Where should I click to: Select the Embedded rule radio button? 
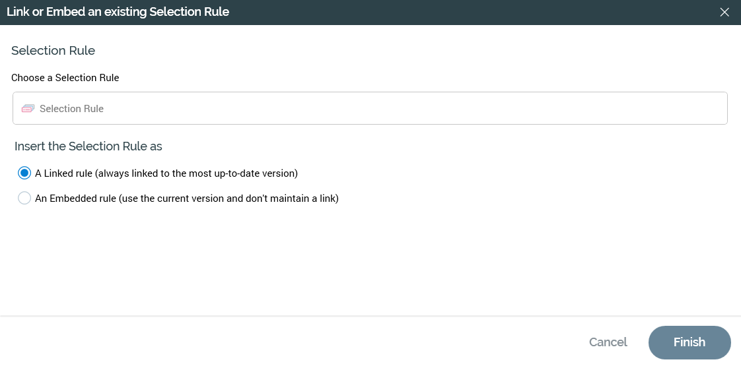click(24, 198)
